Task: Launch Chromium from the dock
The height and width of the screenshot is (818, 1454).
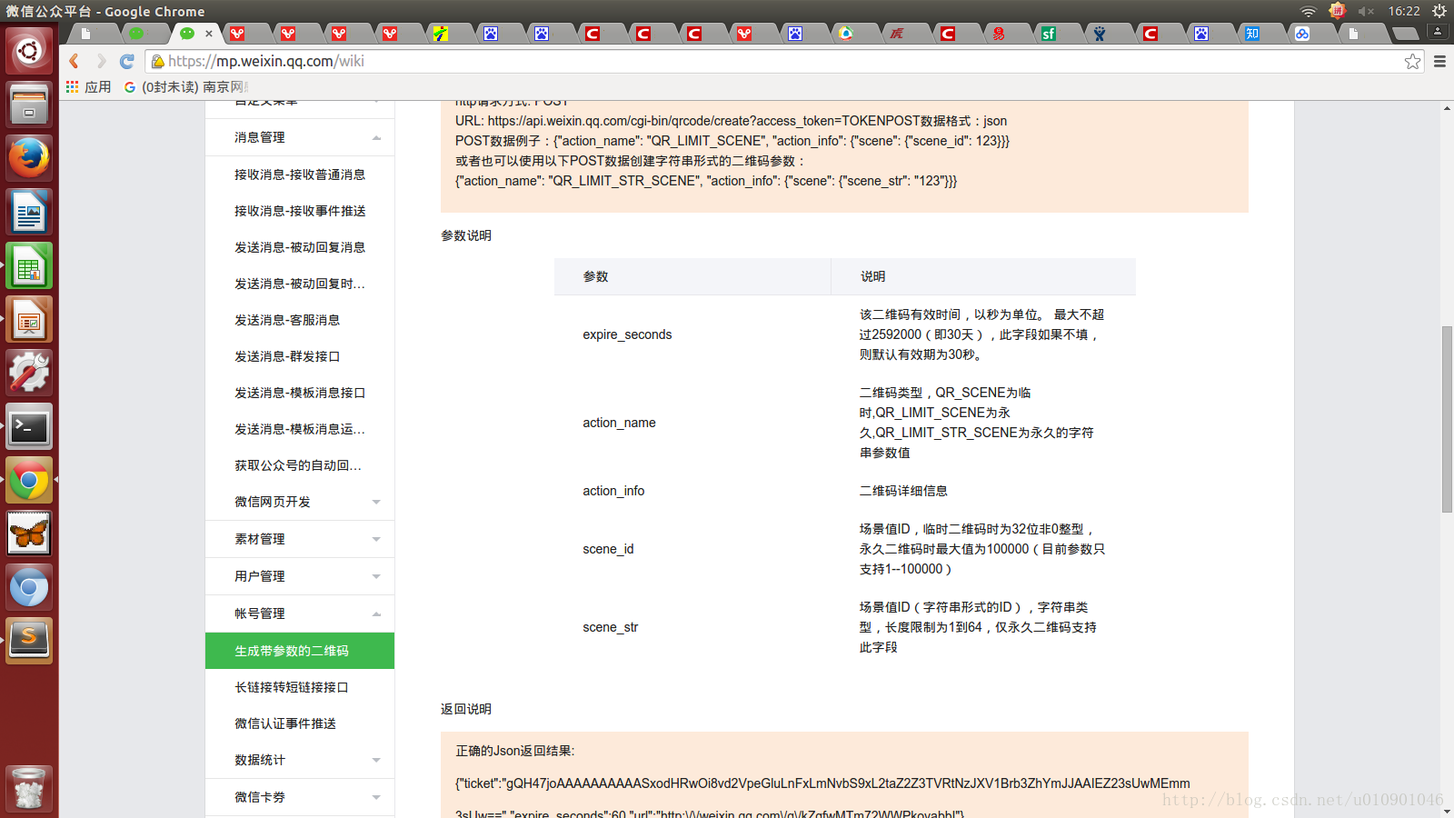Action: tap(29, 587)
